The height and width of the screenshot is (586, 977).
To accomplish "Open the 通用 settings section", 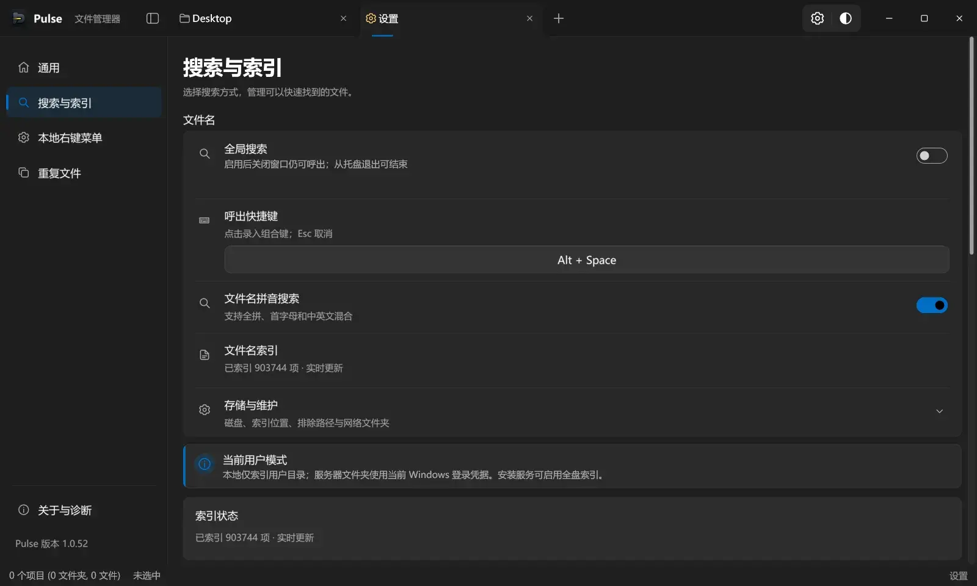I will 84,68.
